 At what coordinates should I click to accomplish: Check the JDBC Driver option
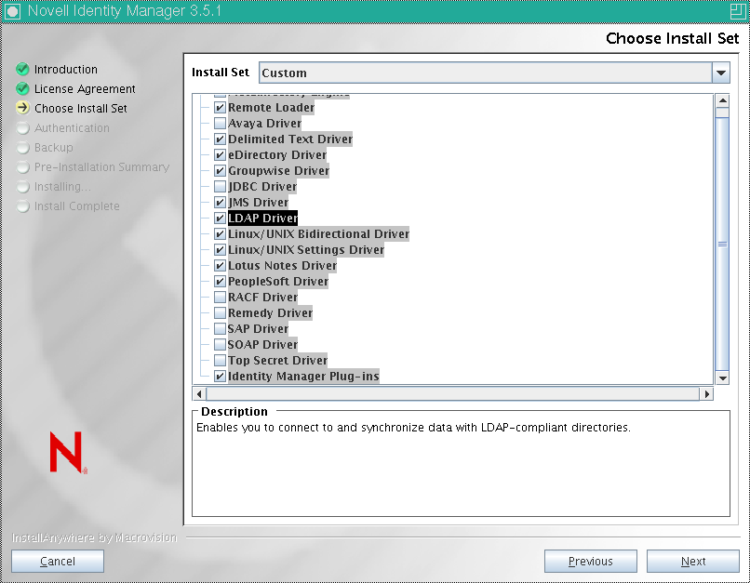point(220,186)
